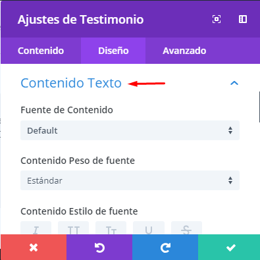The height and width of the screenshot is (260, 260).
Task: Redo the last change
Action: (x=165, y=247)
